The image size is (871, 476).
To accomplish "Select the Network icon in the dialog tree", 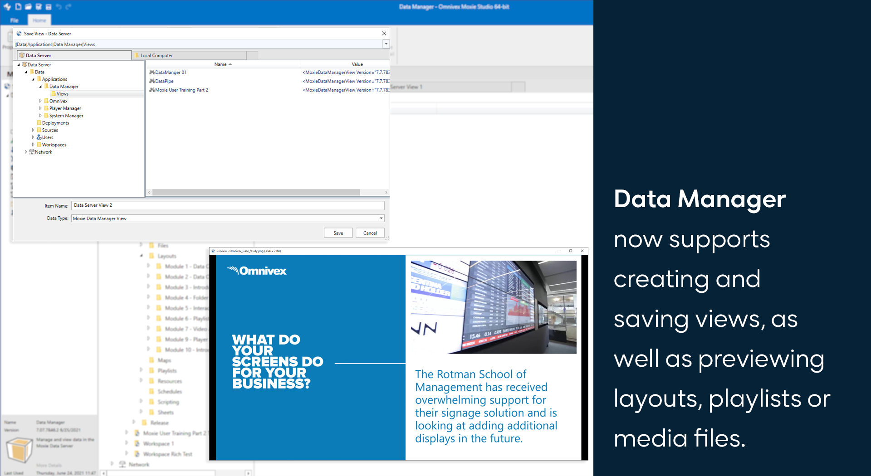I will pos(32,152).
